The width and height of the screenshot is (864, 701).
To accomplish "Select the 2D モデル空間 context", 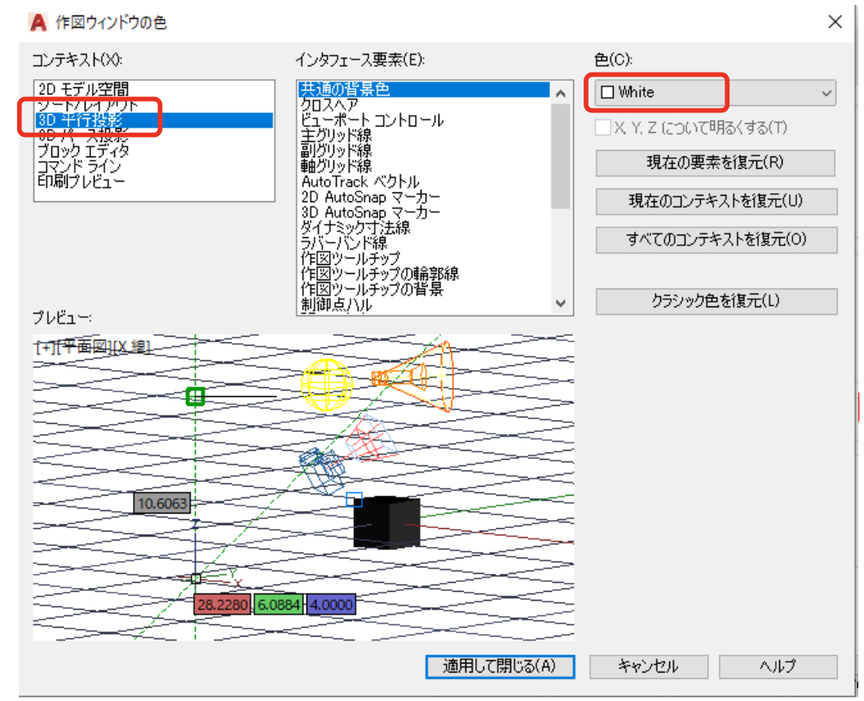I will pyautogui.click(x=154, y=89).
